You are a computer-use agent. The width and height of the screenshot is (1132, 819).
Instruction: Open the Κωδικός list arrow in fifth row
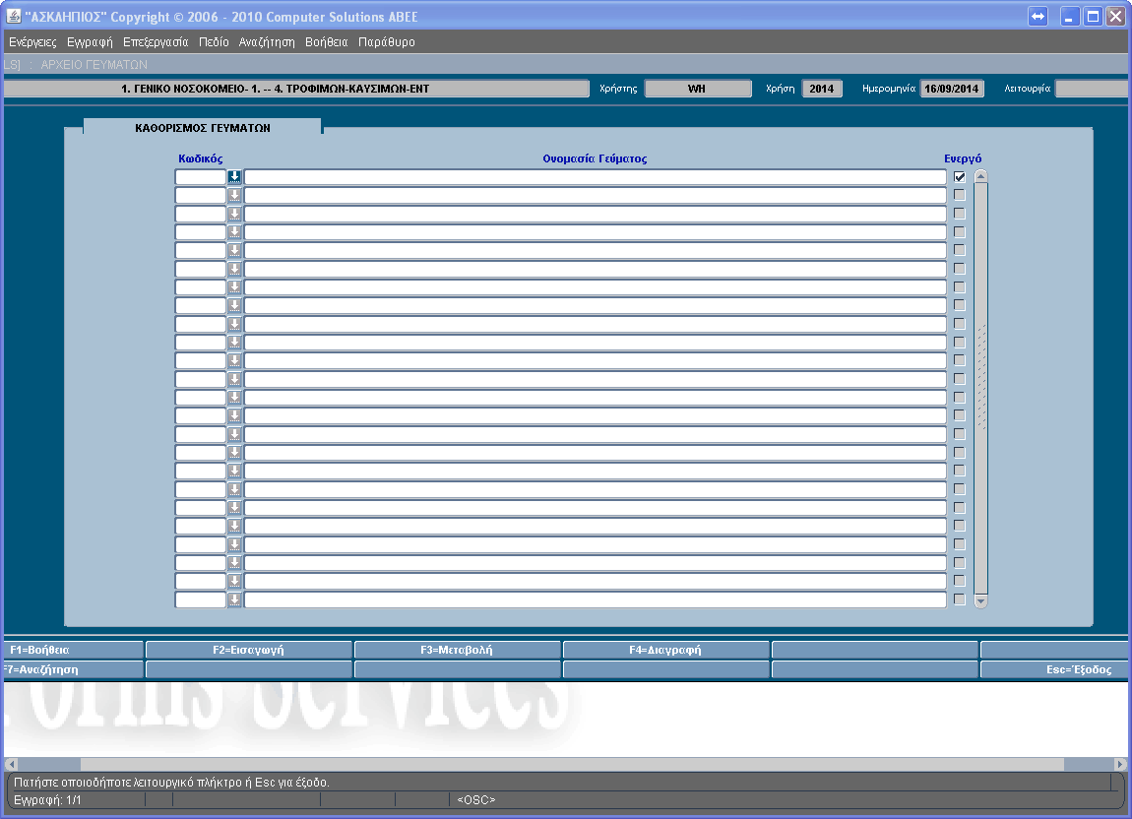234,251
